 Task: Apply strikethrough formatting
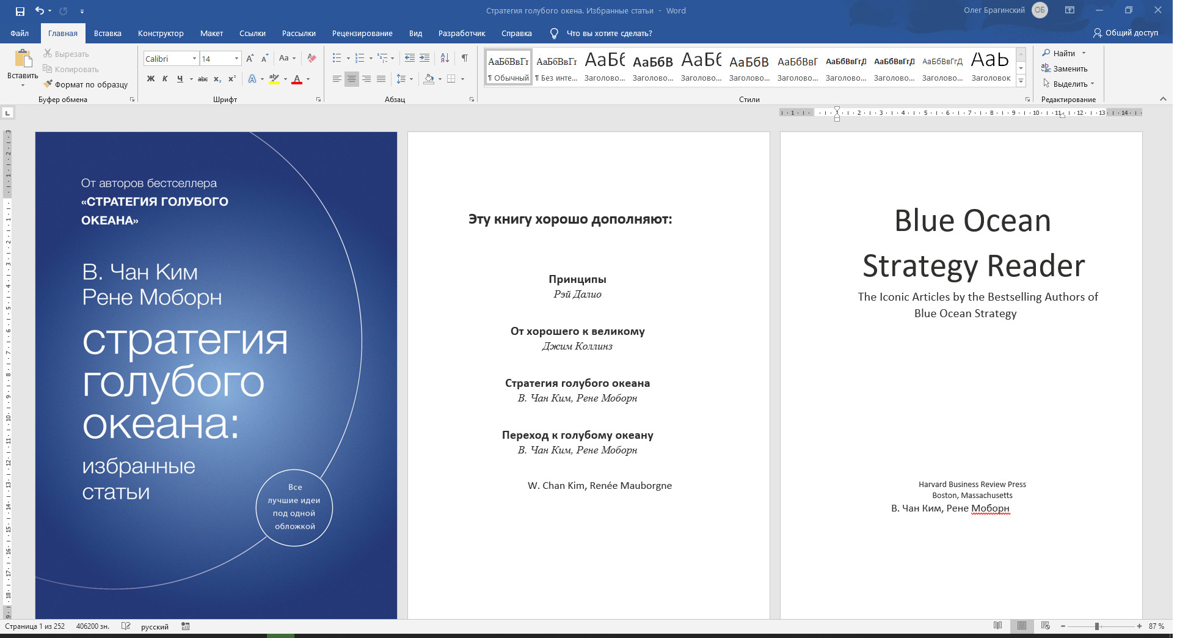[203, 79]
